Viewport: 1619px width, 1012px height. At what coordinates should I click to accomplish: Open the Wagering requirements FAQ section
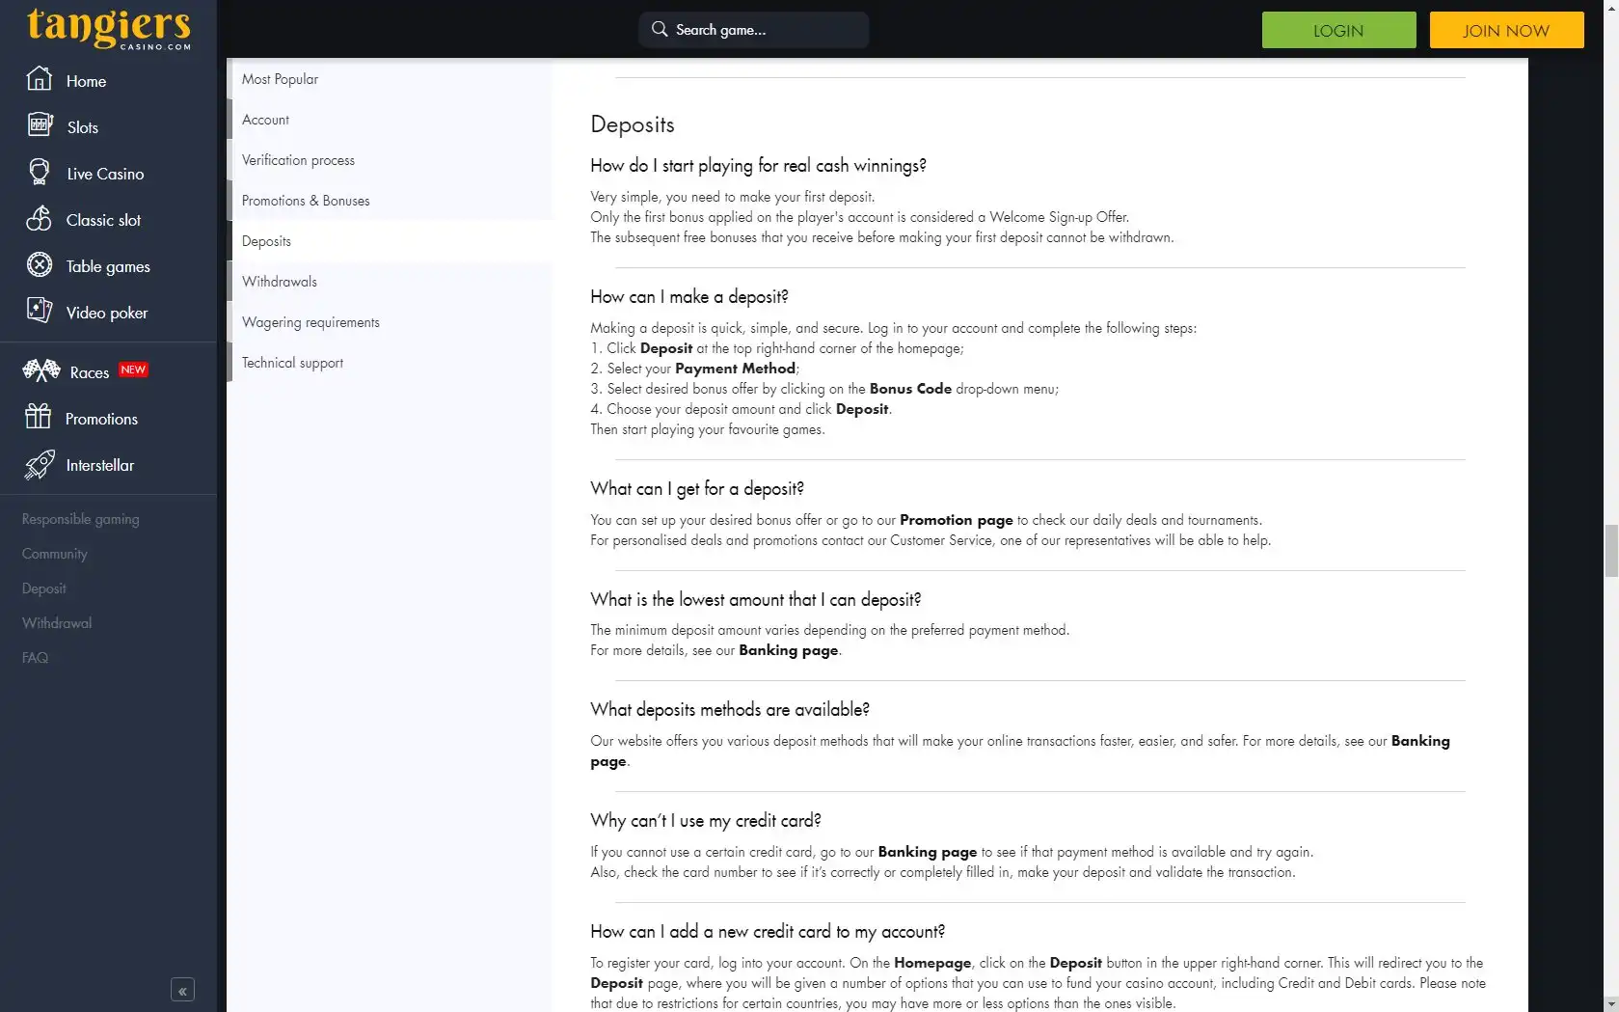(x=310, y=322)
